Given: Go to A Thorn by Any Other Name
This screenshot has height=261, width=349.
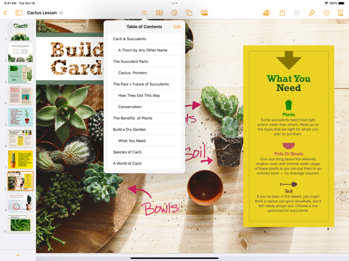Looking at the screenshot, I should 144,50.
